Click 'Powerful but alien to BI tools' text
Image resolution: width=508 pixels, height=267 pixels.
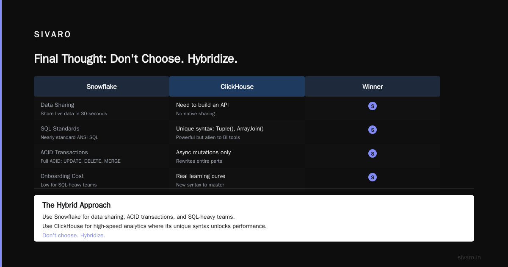coord(208,137)
